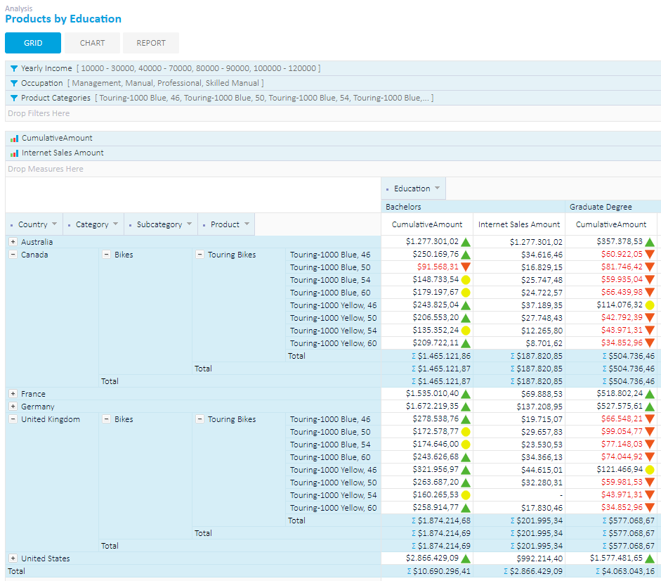Click the yellow KPI circle for Touring-1000 Blue, 54

tap(464, 280)
